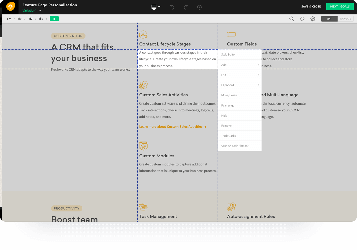Click the NEXT: GOALS button
Viewport: 357px width, 250px height.
[340, 6]
